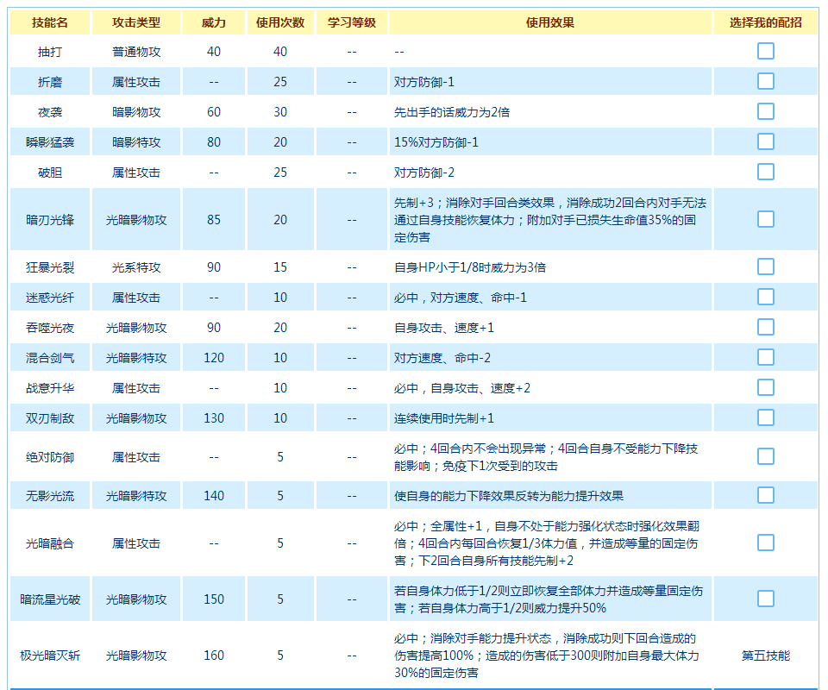This screenshot has width=828, height=690.
Task: Click the effect text 15%对方防御-1
Action: click(436, 142)
